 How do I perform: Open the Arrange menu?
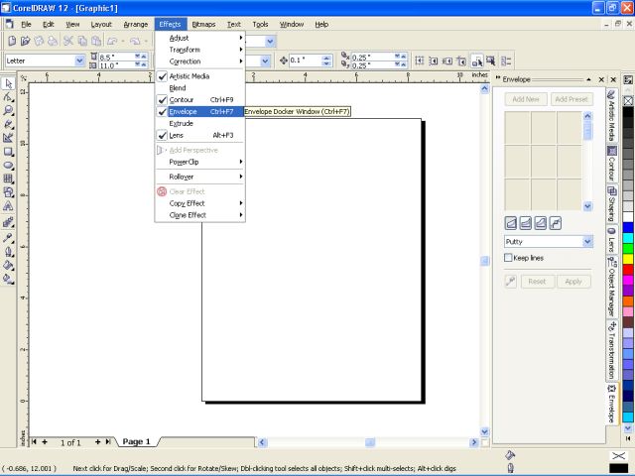pos(136,24)
